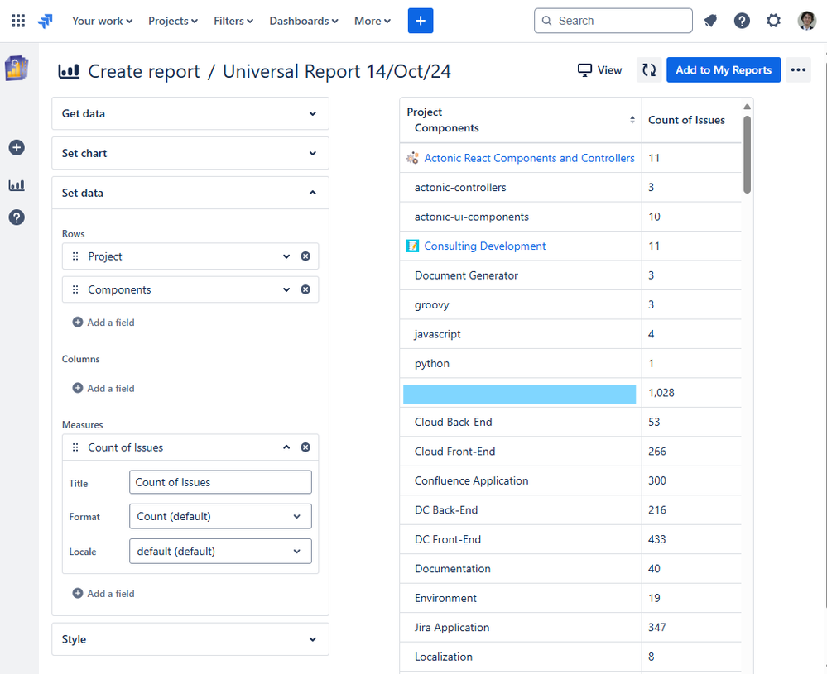Viewport: 827px width, 674px height.
Task: Open the Components row field dropdown
Action: click(x=286, y=289)
